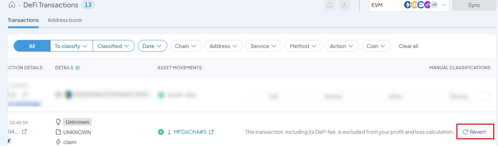Click the download icon button
Image resolution: width=498 pixels, height=146 pixels.
tap(344, 5)
